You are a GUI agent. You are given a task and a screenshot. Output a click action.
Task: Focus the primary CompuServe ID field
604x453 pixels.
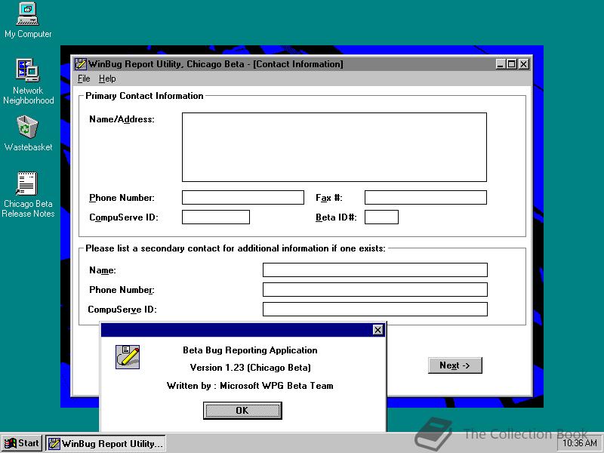tap(216, 217)
